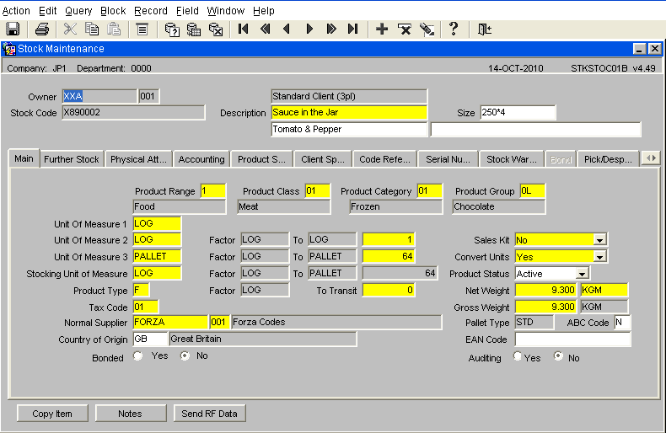This screenshot has width=666, height=433.
Task: Open the Action menu
Action: (x=16, y=11)
